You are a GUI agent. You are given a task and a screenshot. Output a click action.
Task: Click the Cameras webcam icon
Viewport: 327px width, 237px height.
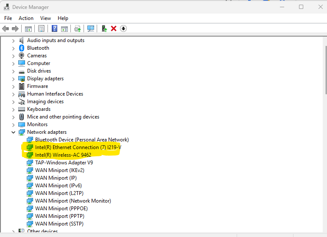22,56
